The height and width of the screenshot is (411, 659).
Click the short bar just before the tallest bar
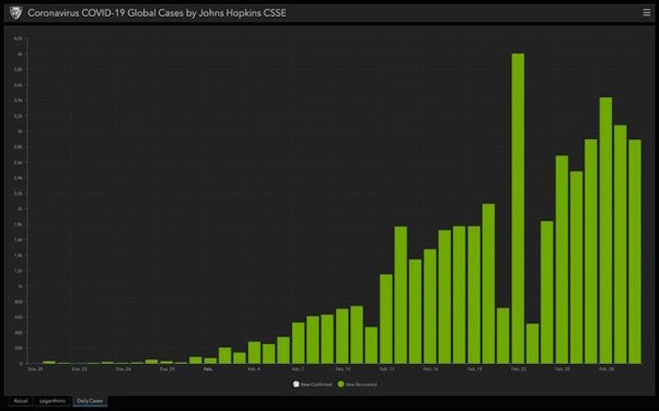coord(503,336)
